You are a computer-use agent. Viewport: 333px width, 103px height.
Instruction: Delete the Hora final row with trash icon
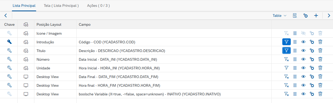[x=320, y=85]
